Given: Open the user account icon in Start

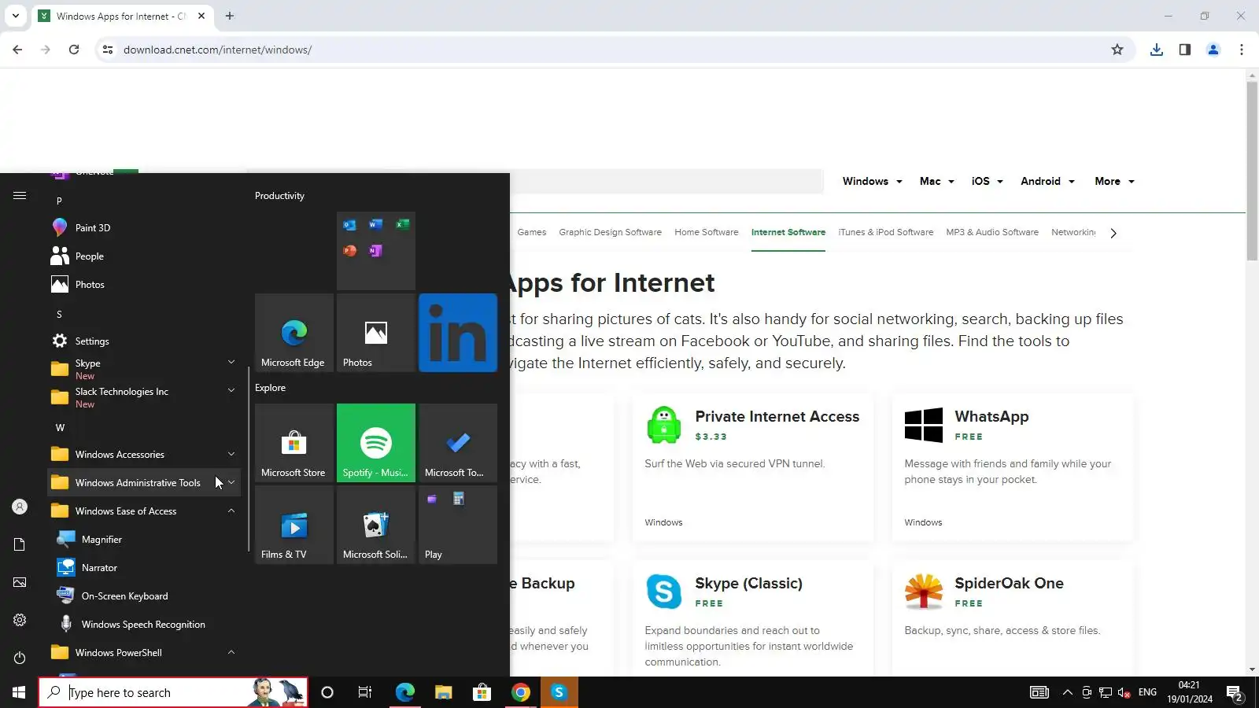Looking at the screenshot, I should coord(20,507).
